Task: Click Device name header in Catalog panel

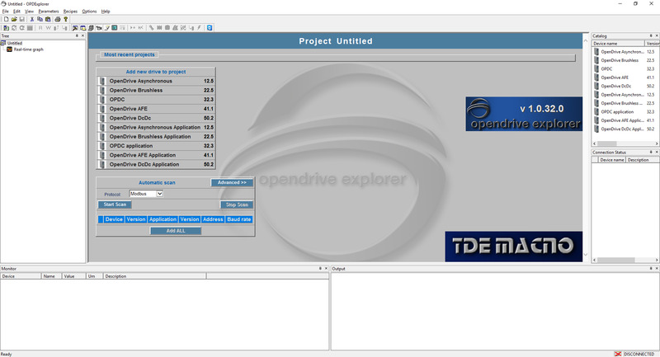Action: (x=618, y=44)
